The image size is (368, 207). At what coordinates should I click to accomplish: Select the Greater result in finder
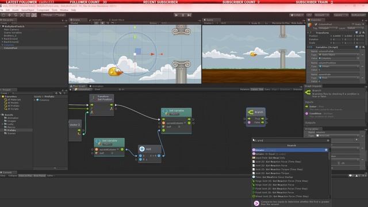point(290,149)
